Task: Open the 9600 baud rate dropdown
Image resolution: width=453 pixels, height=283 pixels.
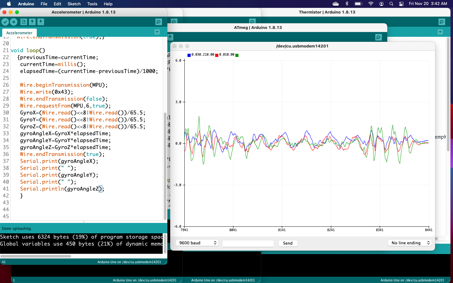Action: [x=197, y=243]
